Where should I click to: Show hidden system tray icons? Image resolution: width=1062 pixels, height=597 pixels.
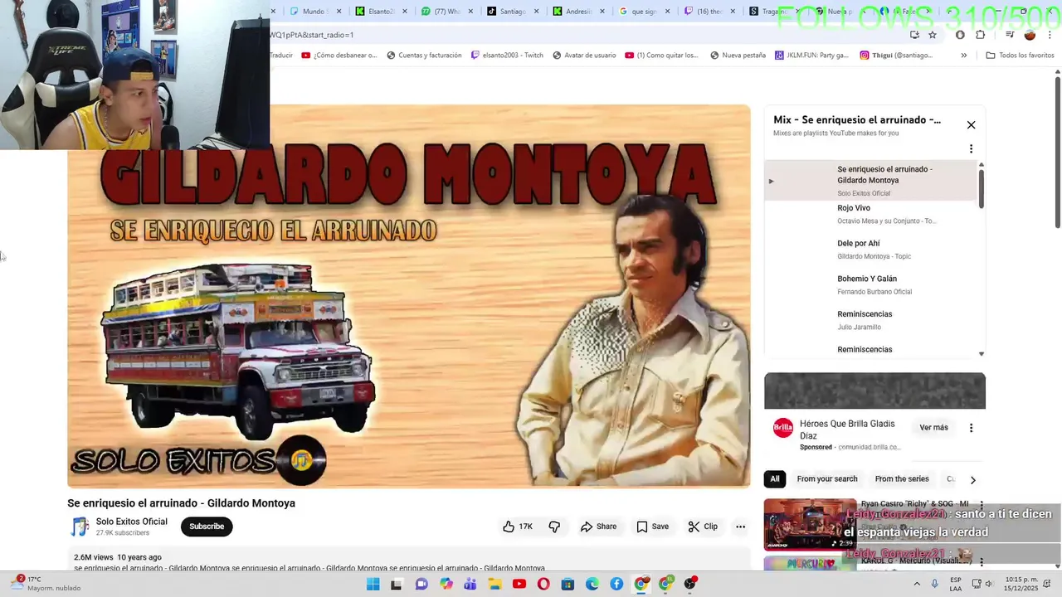tap(917, 585)
